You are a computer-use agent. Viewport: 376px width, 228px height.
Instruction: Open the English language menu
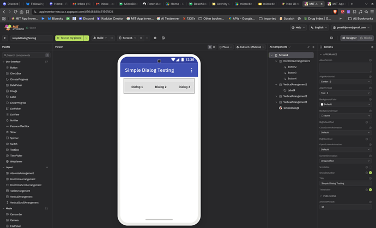[319, 28]
